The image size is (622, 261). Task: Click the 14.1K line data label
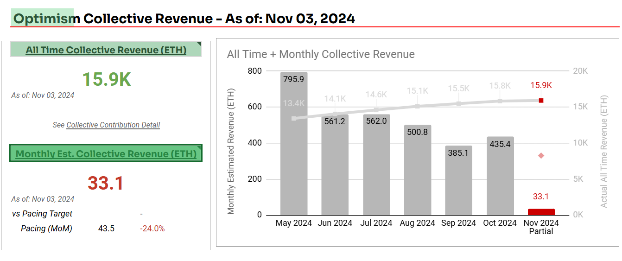335,98
